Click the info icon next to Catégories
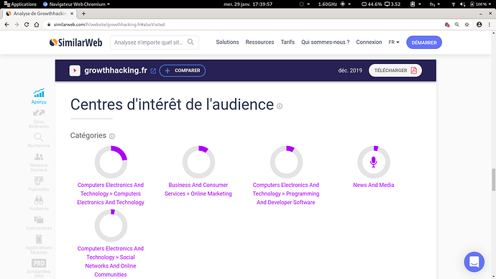Viewport: 496px width, 279px height. tap(112, 136)
